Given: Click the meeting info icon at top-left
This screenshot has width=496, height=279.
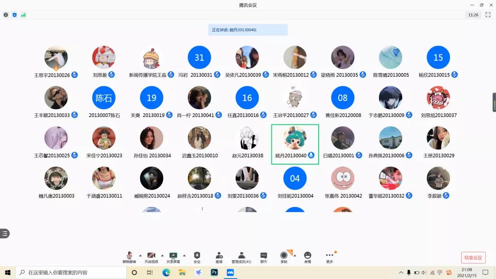Looking at the screenshot, I should pyautogui.click(x=6, y=15).
